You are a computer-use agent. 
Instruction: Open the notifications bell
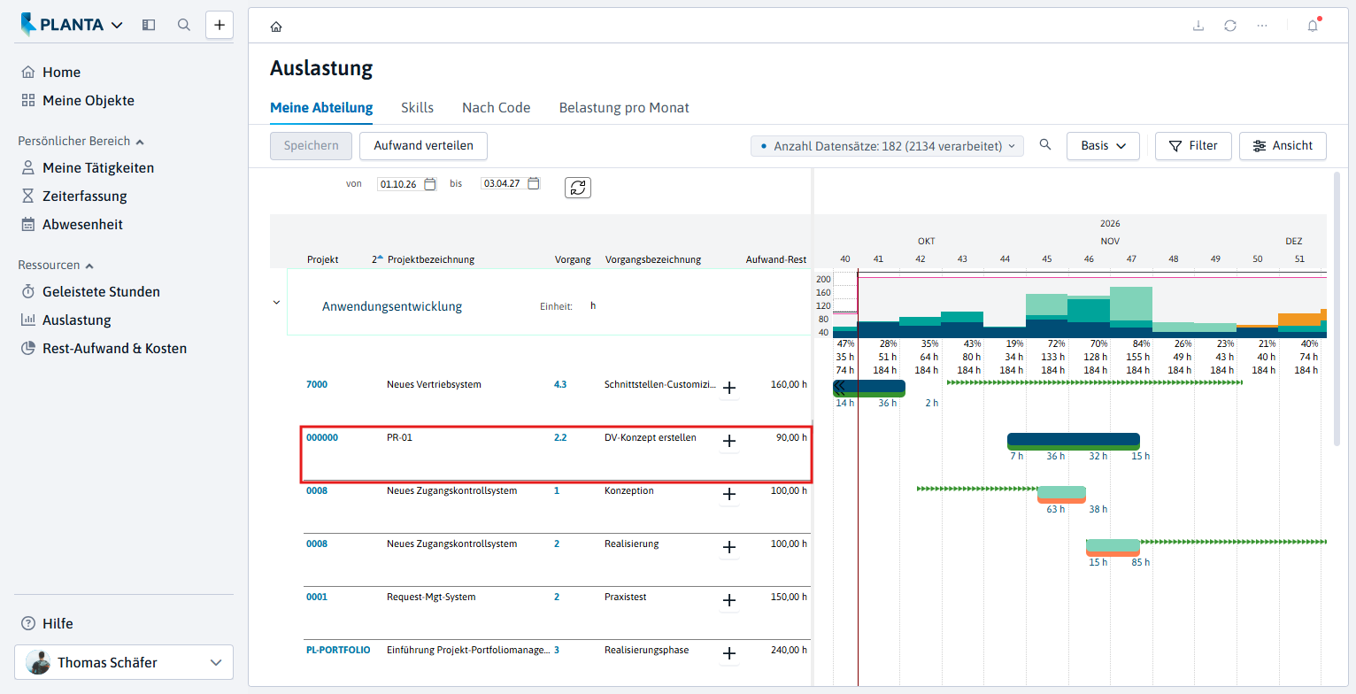1313,26
